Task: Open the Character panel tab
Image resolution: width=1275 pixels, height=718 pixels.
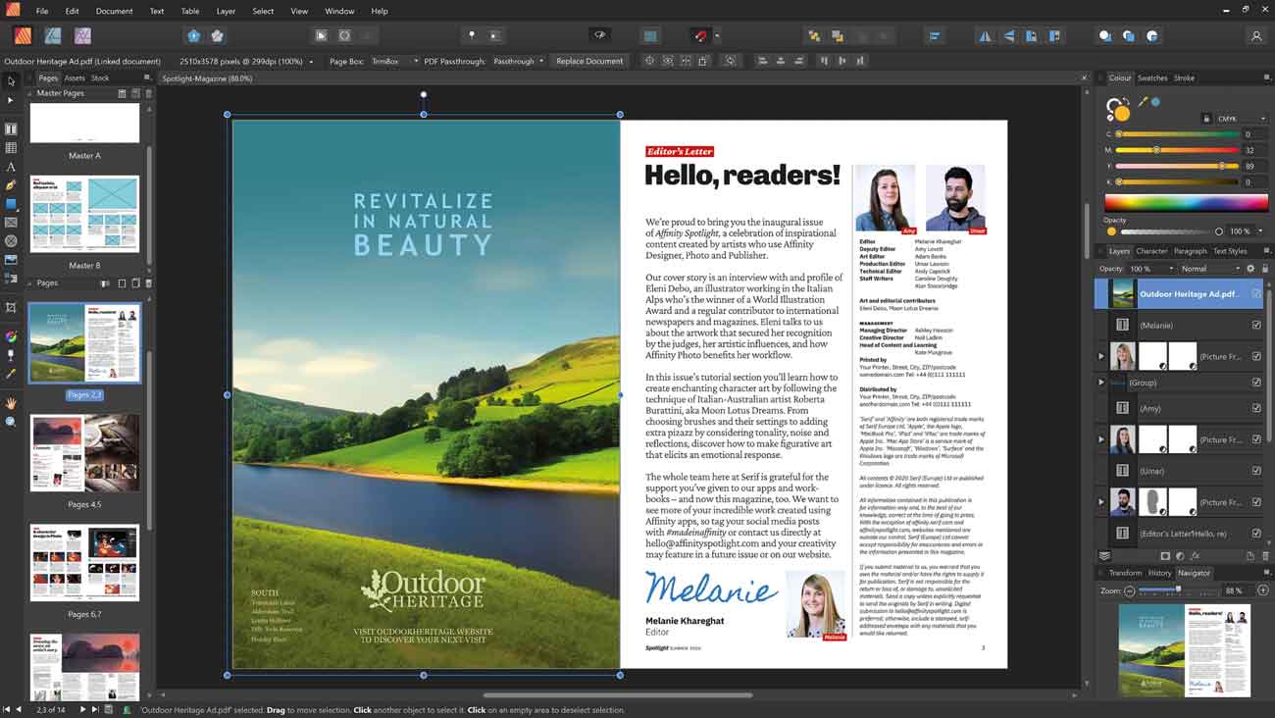Action: point(1152,250)
